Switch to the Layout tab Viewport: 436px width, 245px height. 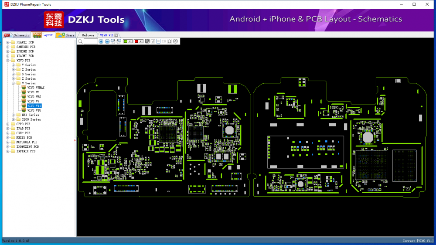coord(43,35)
